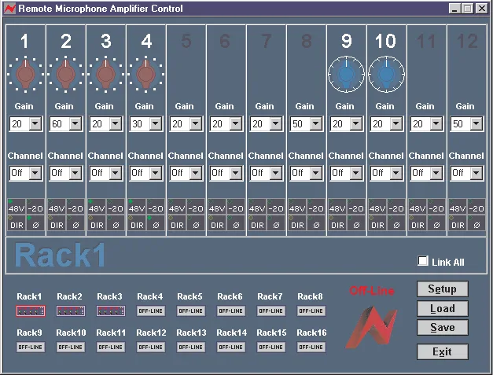Image resolution: width=493 pixels, height=375 pixels.
Task: Minimize the Remote Microphone Amplifier Control window
Action: point(454,9)
